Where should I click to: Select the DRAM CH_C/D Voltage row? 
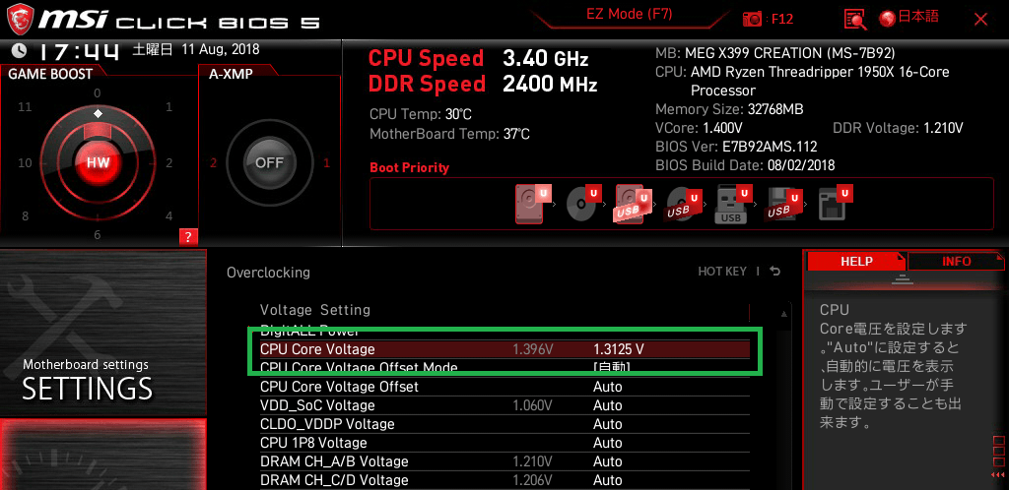pyautogui.click(x=504, y=480)
